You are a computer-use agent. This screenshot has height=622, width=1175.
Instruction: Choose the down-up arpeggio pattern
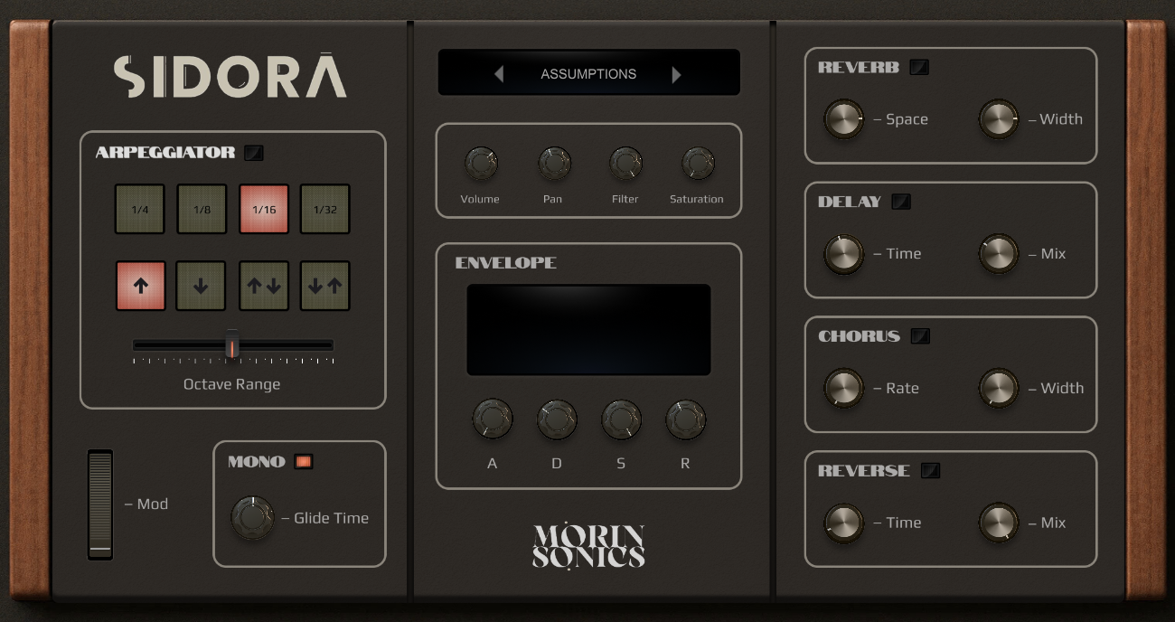325,286
